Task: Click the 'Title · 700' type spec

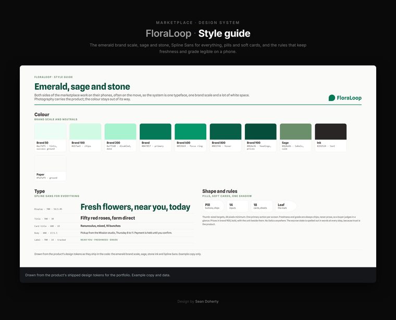Action: [44, 219]
